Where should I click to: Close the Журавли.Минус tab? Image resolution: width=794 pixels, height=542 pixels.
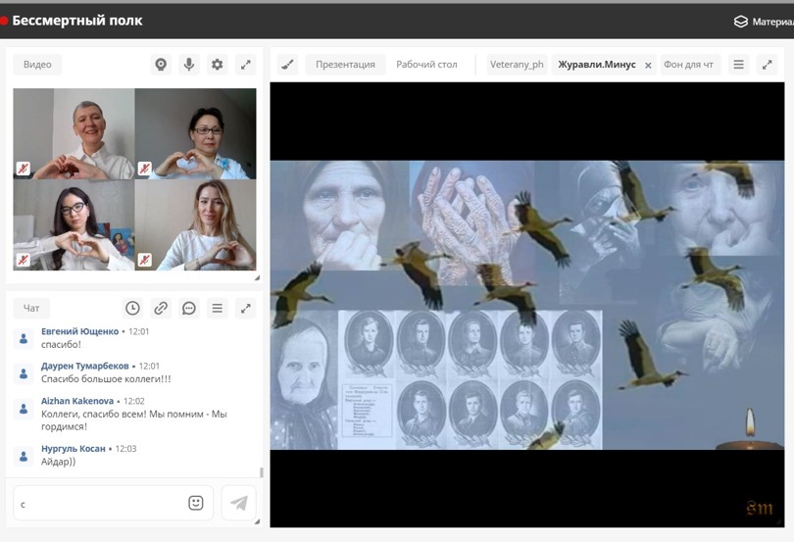(x=648, y=66)
